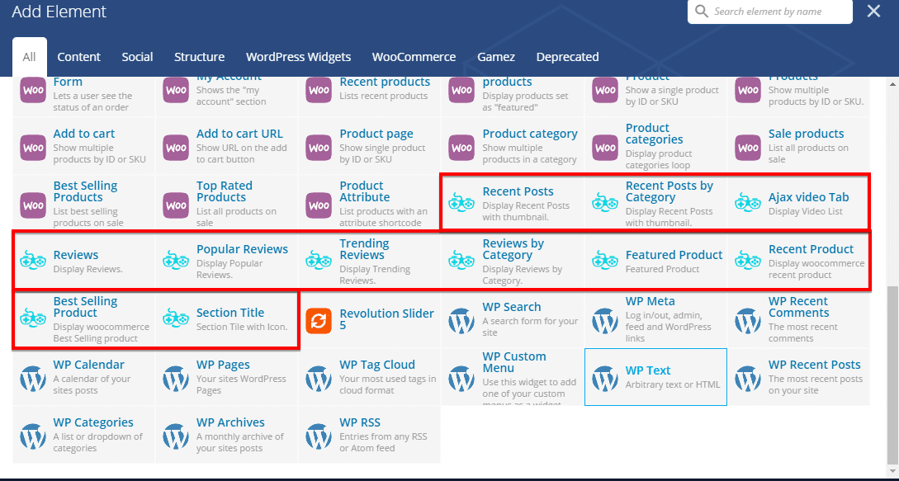
Task: Switch to the Gamez tab
Action: pyautogui.click(x=495, y=57)
